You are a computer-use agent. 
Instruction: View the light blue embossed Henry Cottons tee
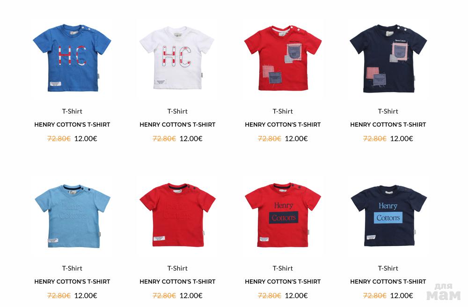click(x=72, y=216)
